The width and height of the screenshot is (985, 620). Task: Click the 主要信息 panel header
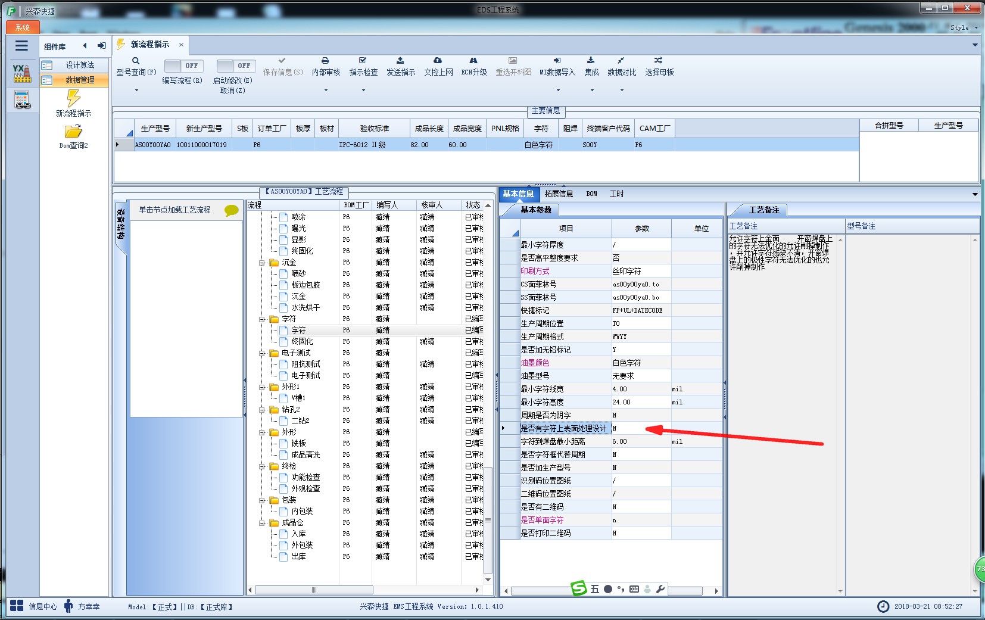click(546, 111)
